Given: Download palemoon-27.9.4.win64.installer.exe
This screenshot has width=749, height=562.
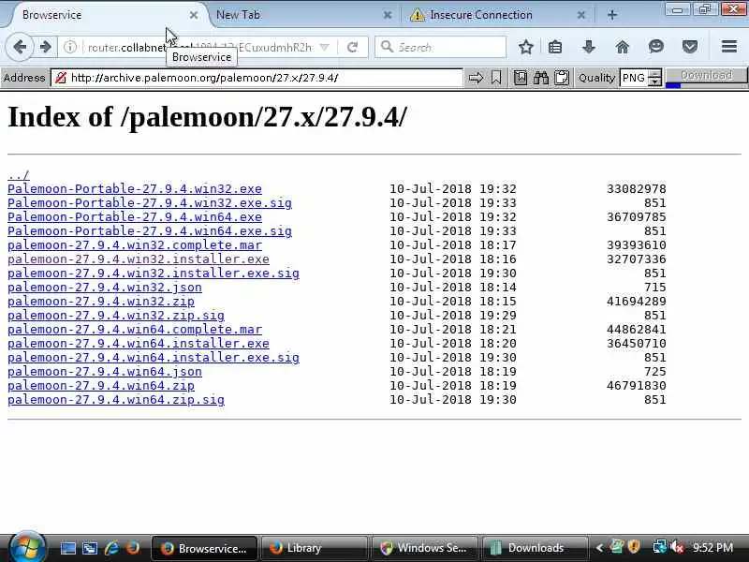Looking at the screenshot, I should [139, 343].
